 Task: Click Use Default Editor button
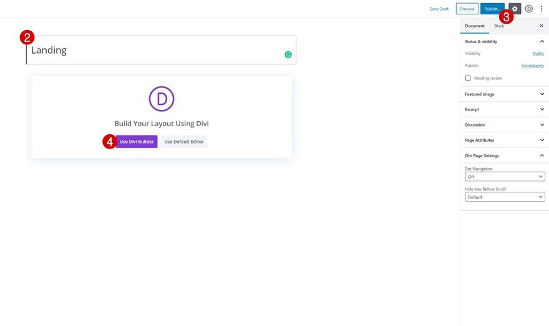coord(184,142)
